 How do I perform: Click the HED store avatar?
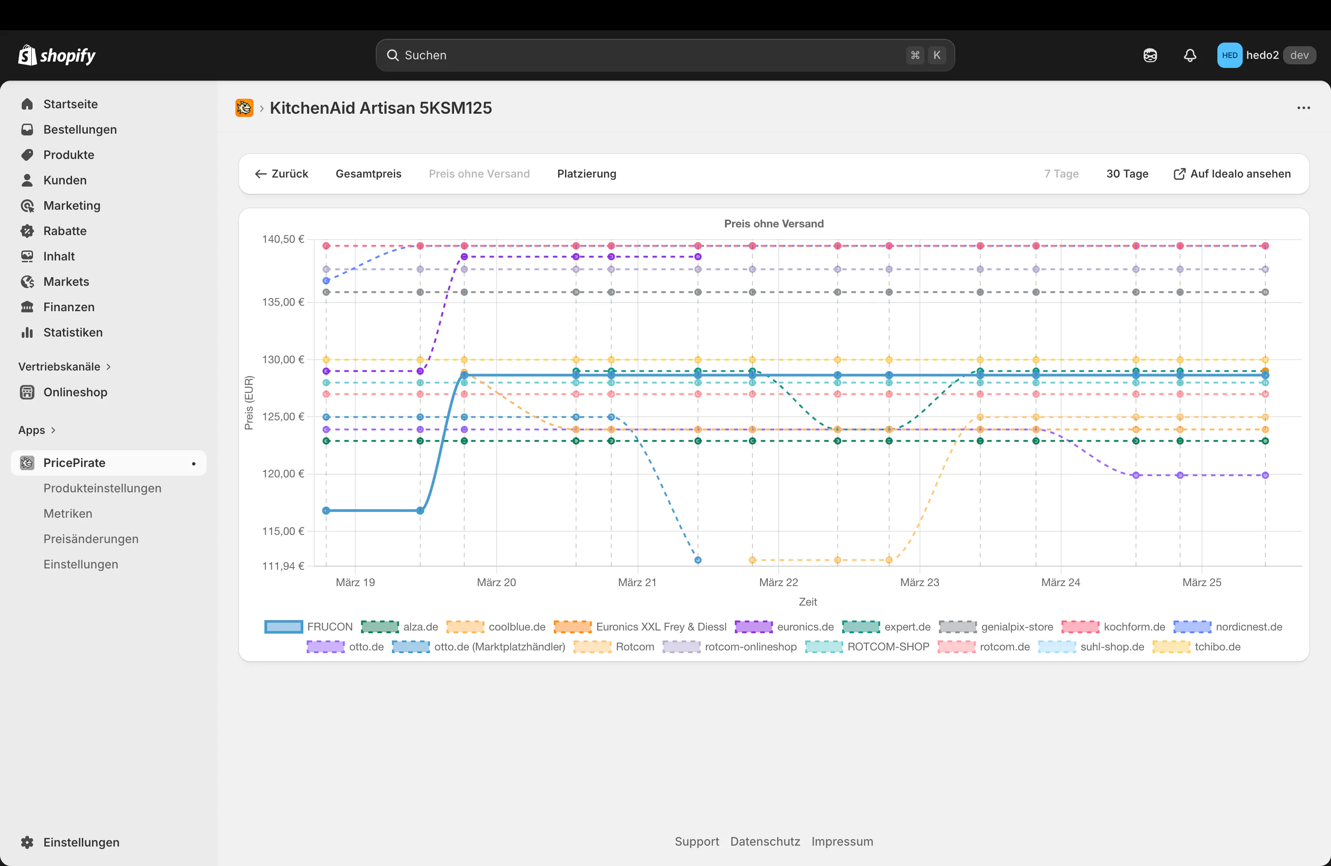[1229, 55]
